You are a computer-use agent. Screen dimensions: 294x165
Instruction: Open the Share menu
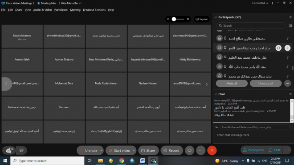pyautogui.click(x=19, y=10)
